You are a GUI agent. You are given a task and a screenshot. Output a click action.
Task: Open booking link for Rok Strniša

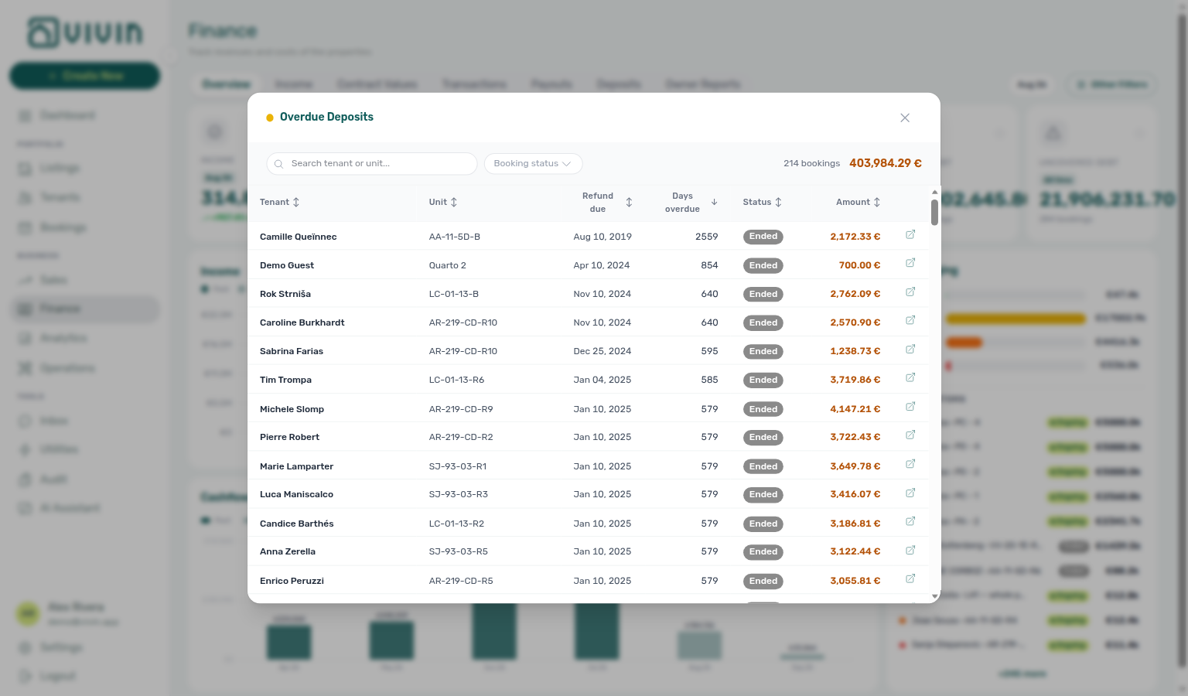(x=910, y=292)
